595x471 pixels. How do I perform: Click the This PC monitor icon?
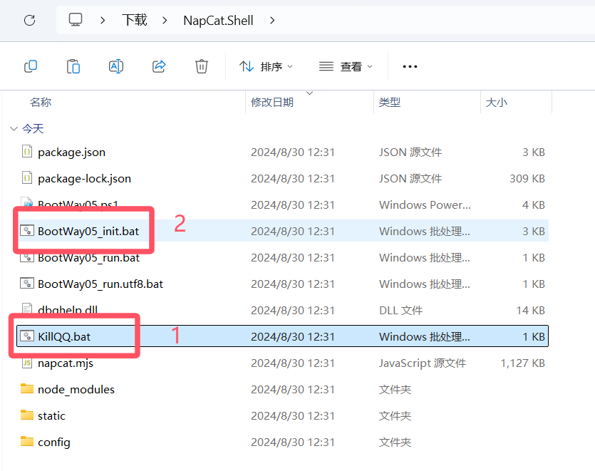76,20
